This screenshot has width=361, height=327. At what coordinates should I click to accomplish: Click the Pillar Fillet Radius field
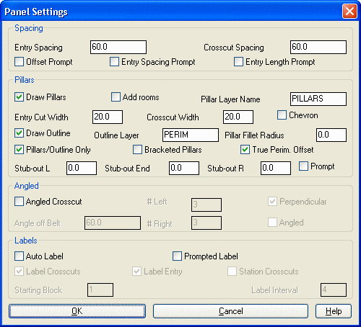click(331, 135)
